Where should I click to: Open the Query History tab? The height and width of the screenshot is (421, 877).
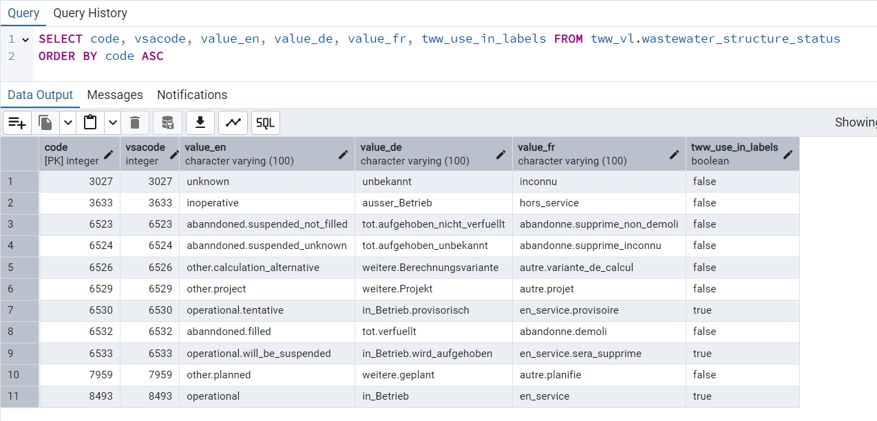90,13
